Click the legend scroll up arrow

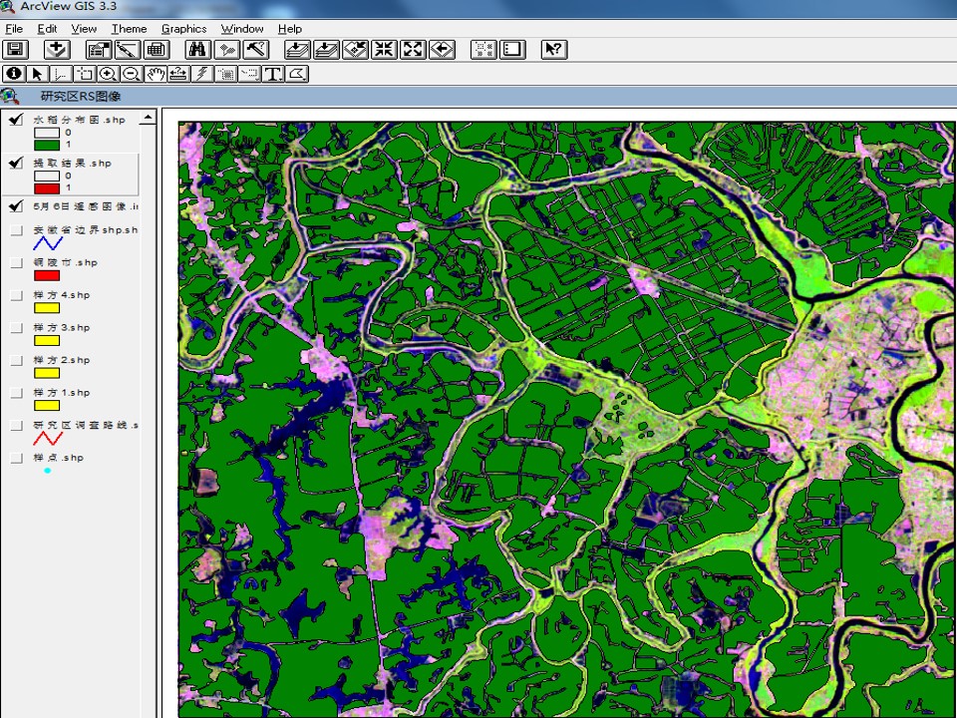point(148,118)
